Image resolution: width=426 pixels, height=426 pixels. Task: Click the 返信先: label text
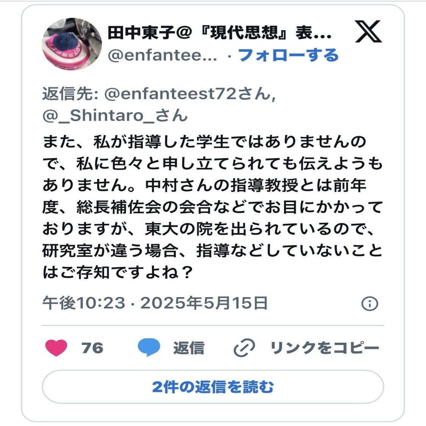(70, 94)
